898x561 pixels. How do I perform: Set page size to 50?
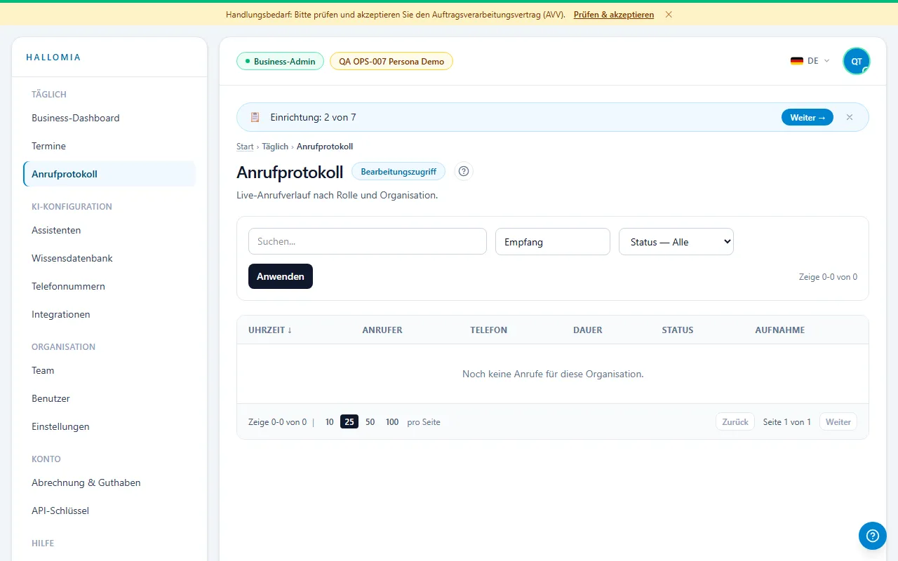[370, 421]
